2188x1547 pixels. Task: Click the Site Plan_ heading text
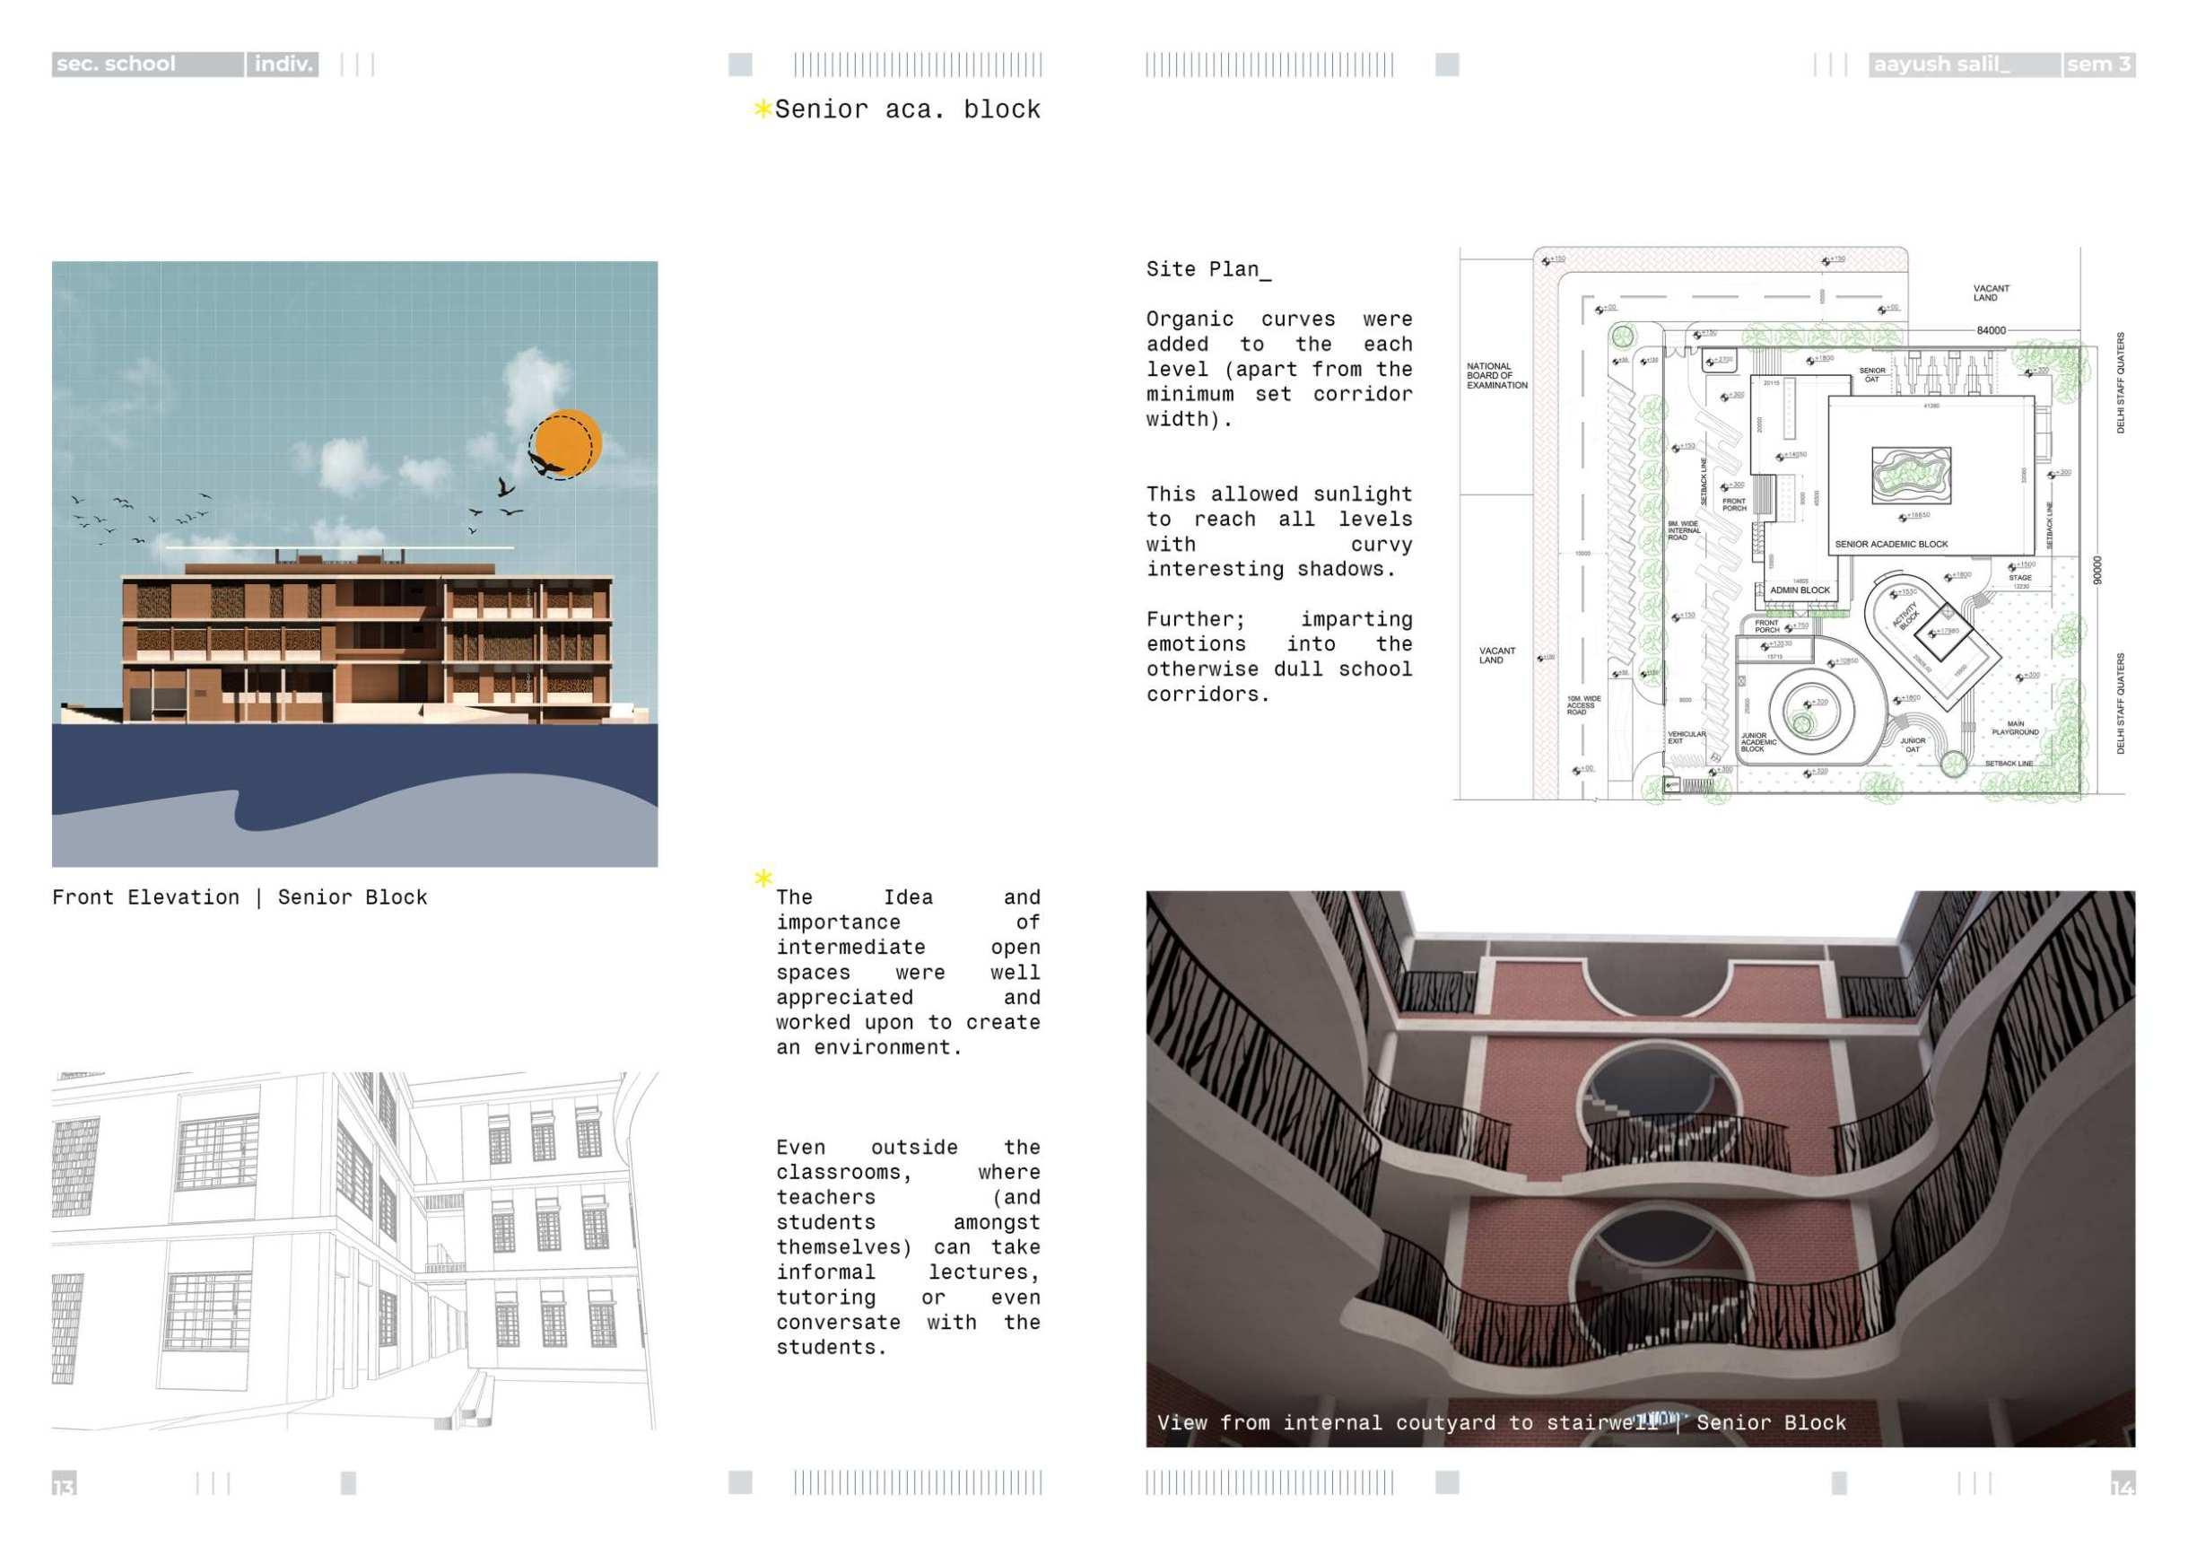(1207, 270)
